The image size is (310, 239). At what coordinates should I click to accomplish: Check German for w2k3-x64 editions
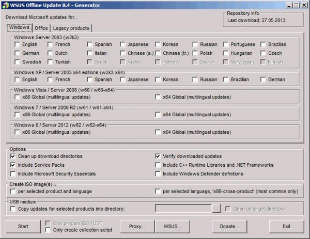263,79
